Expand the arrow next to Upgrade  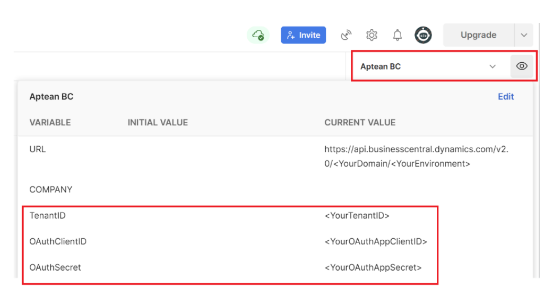click(524, 35)
